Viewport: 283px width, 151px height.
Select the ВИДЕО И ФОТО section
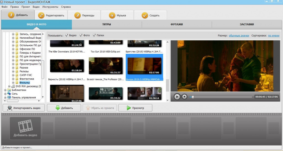tap(36, 24)
